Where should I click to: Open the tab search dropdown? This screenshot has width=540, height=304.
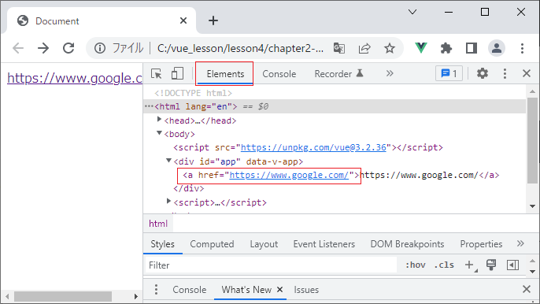coord(412,12)
